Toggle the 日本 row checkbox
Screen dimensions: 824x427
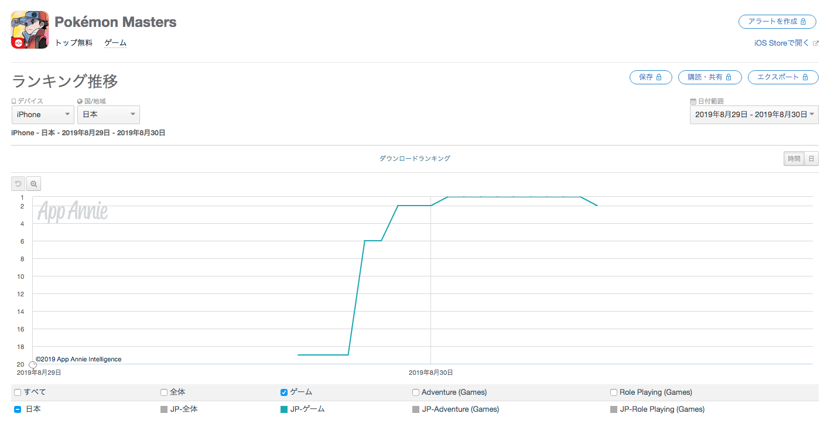18,409
